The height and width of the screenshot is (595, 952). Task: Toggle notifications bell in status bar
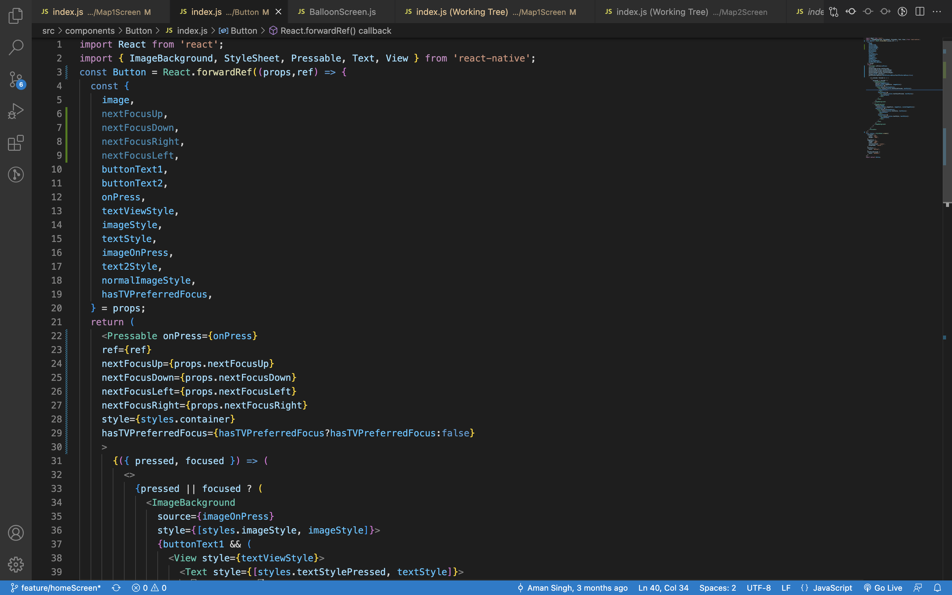(x=937, y=588)
